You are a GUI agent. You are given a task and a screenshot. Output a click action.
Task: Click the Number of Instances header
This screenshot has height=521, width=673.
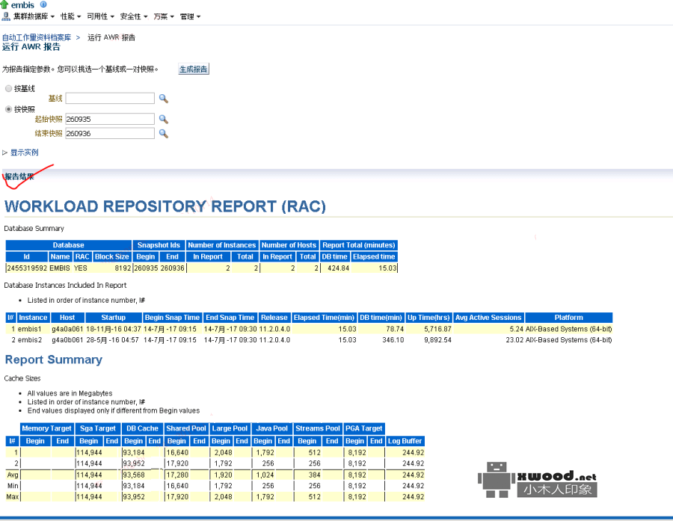(x=222, y=245)
